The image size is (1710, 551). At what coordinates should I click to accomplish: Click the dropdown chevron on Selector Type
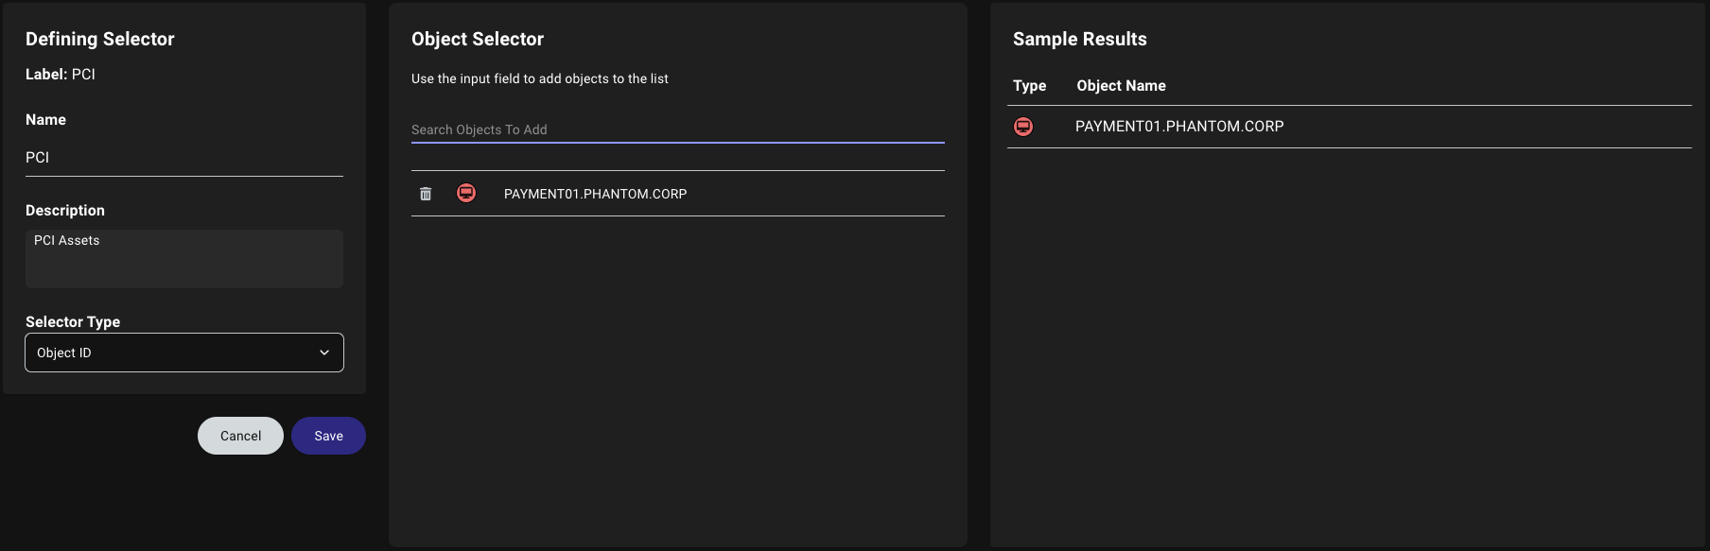[324, 352]
